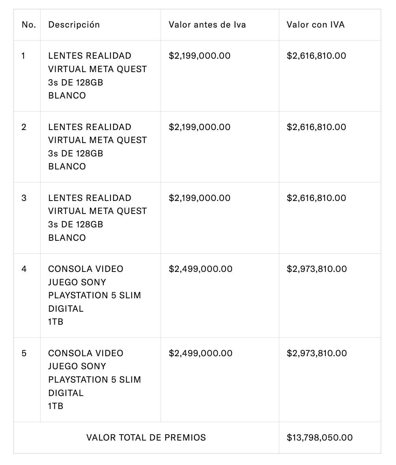This screenshot has width=396, height=465.
Task: Click the "No." column header
Action: coord(29,25)
